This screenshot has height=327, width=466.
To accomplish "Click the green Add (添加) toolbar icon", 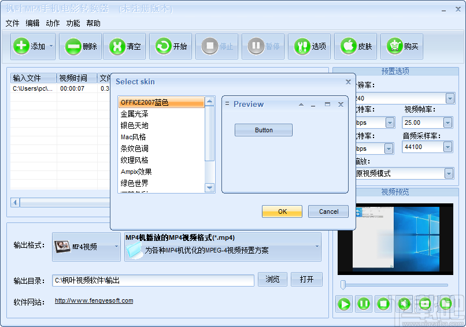I will [21, 46].
